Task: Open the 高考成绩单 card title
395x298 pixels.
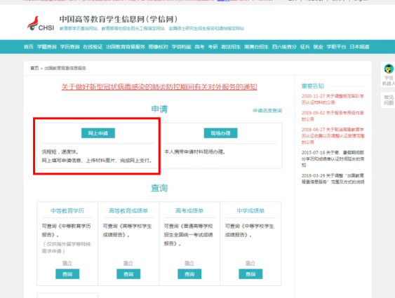Action: [189, 210]
